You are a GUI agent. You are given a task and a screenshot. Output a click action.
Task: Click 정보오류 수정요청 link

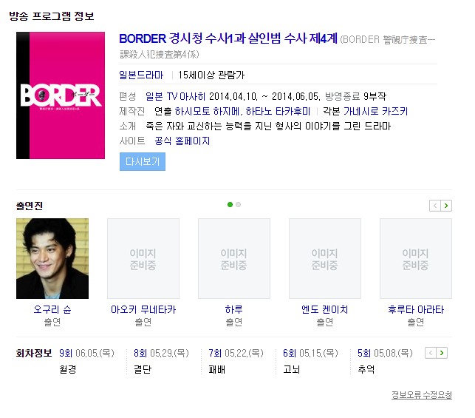coord(421,395)
